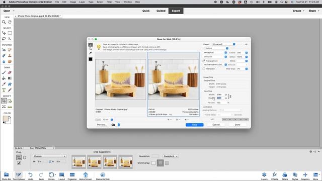Select the Color Picker eyedropper tool
This screenshot has height=181, width=322.
coord(4,84)
